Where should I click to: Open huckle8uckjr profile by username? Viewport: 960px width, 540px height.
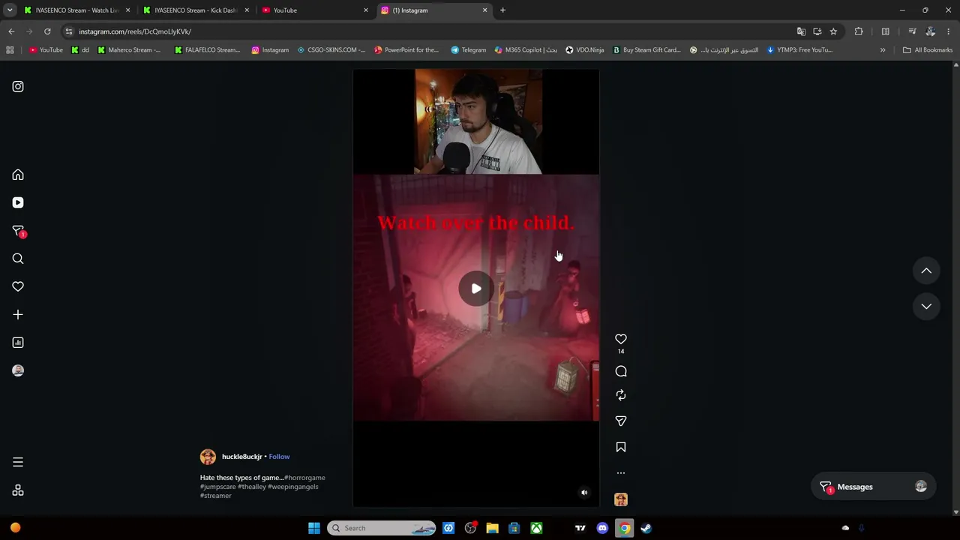coord(242,457)
